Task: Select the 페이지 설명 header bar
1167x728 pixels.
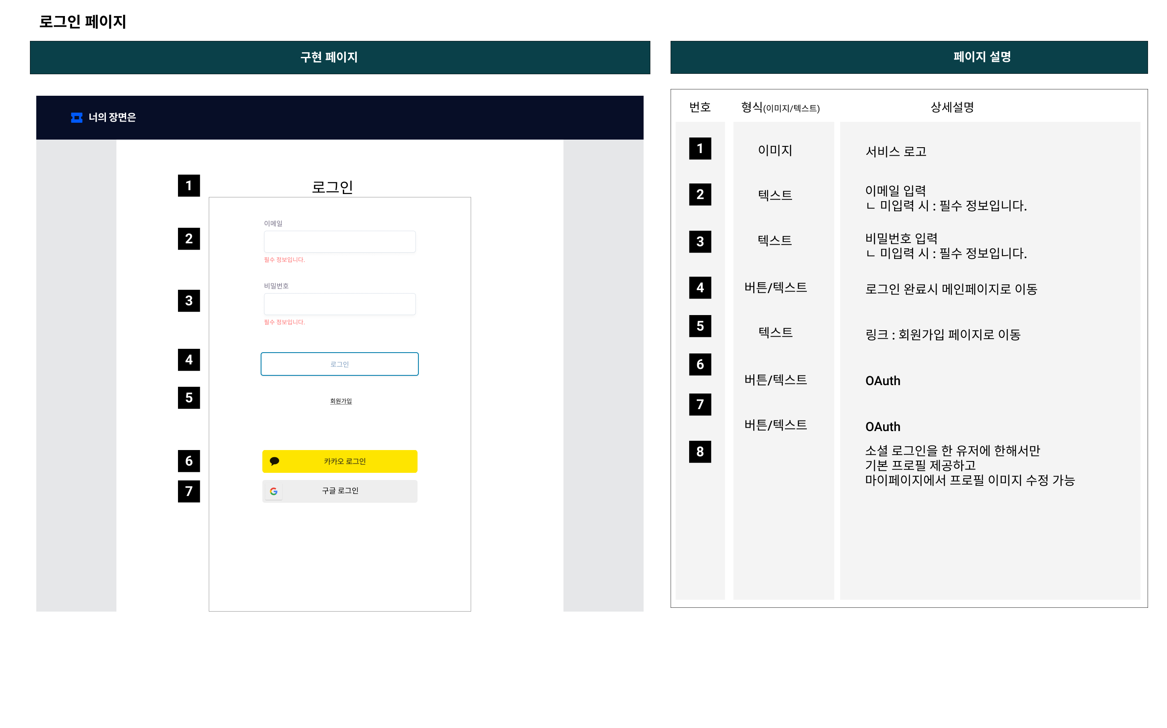Action: [908, 57]
